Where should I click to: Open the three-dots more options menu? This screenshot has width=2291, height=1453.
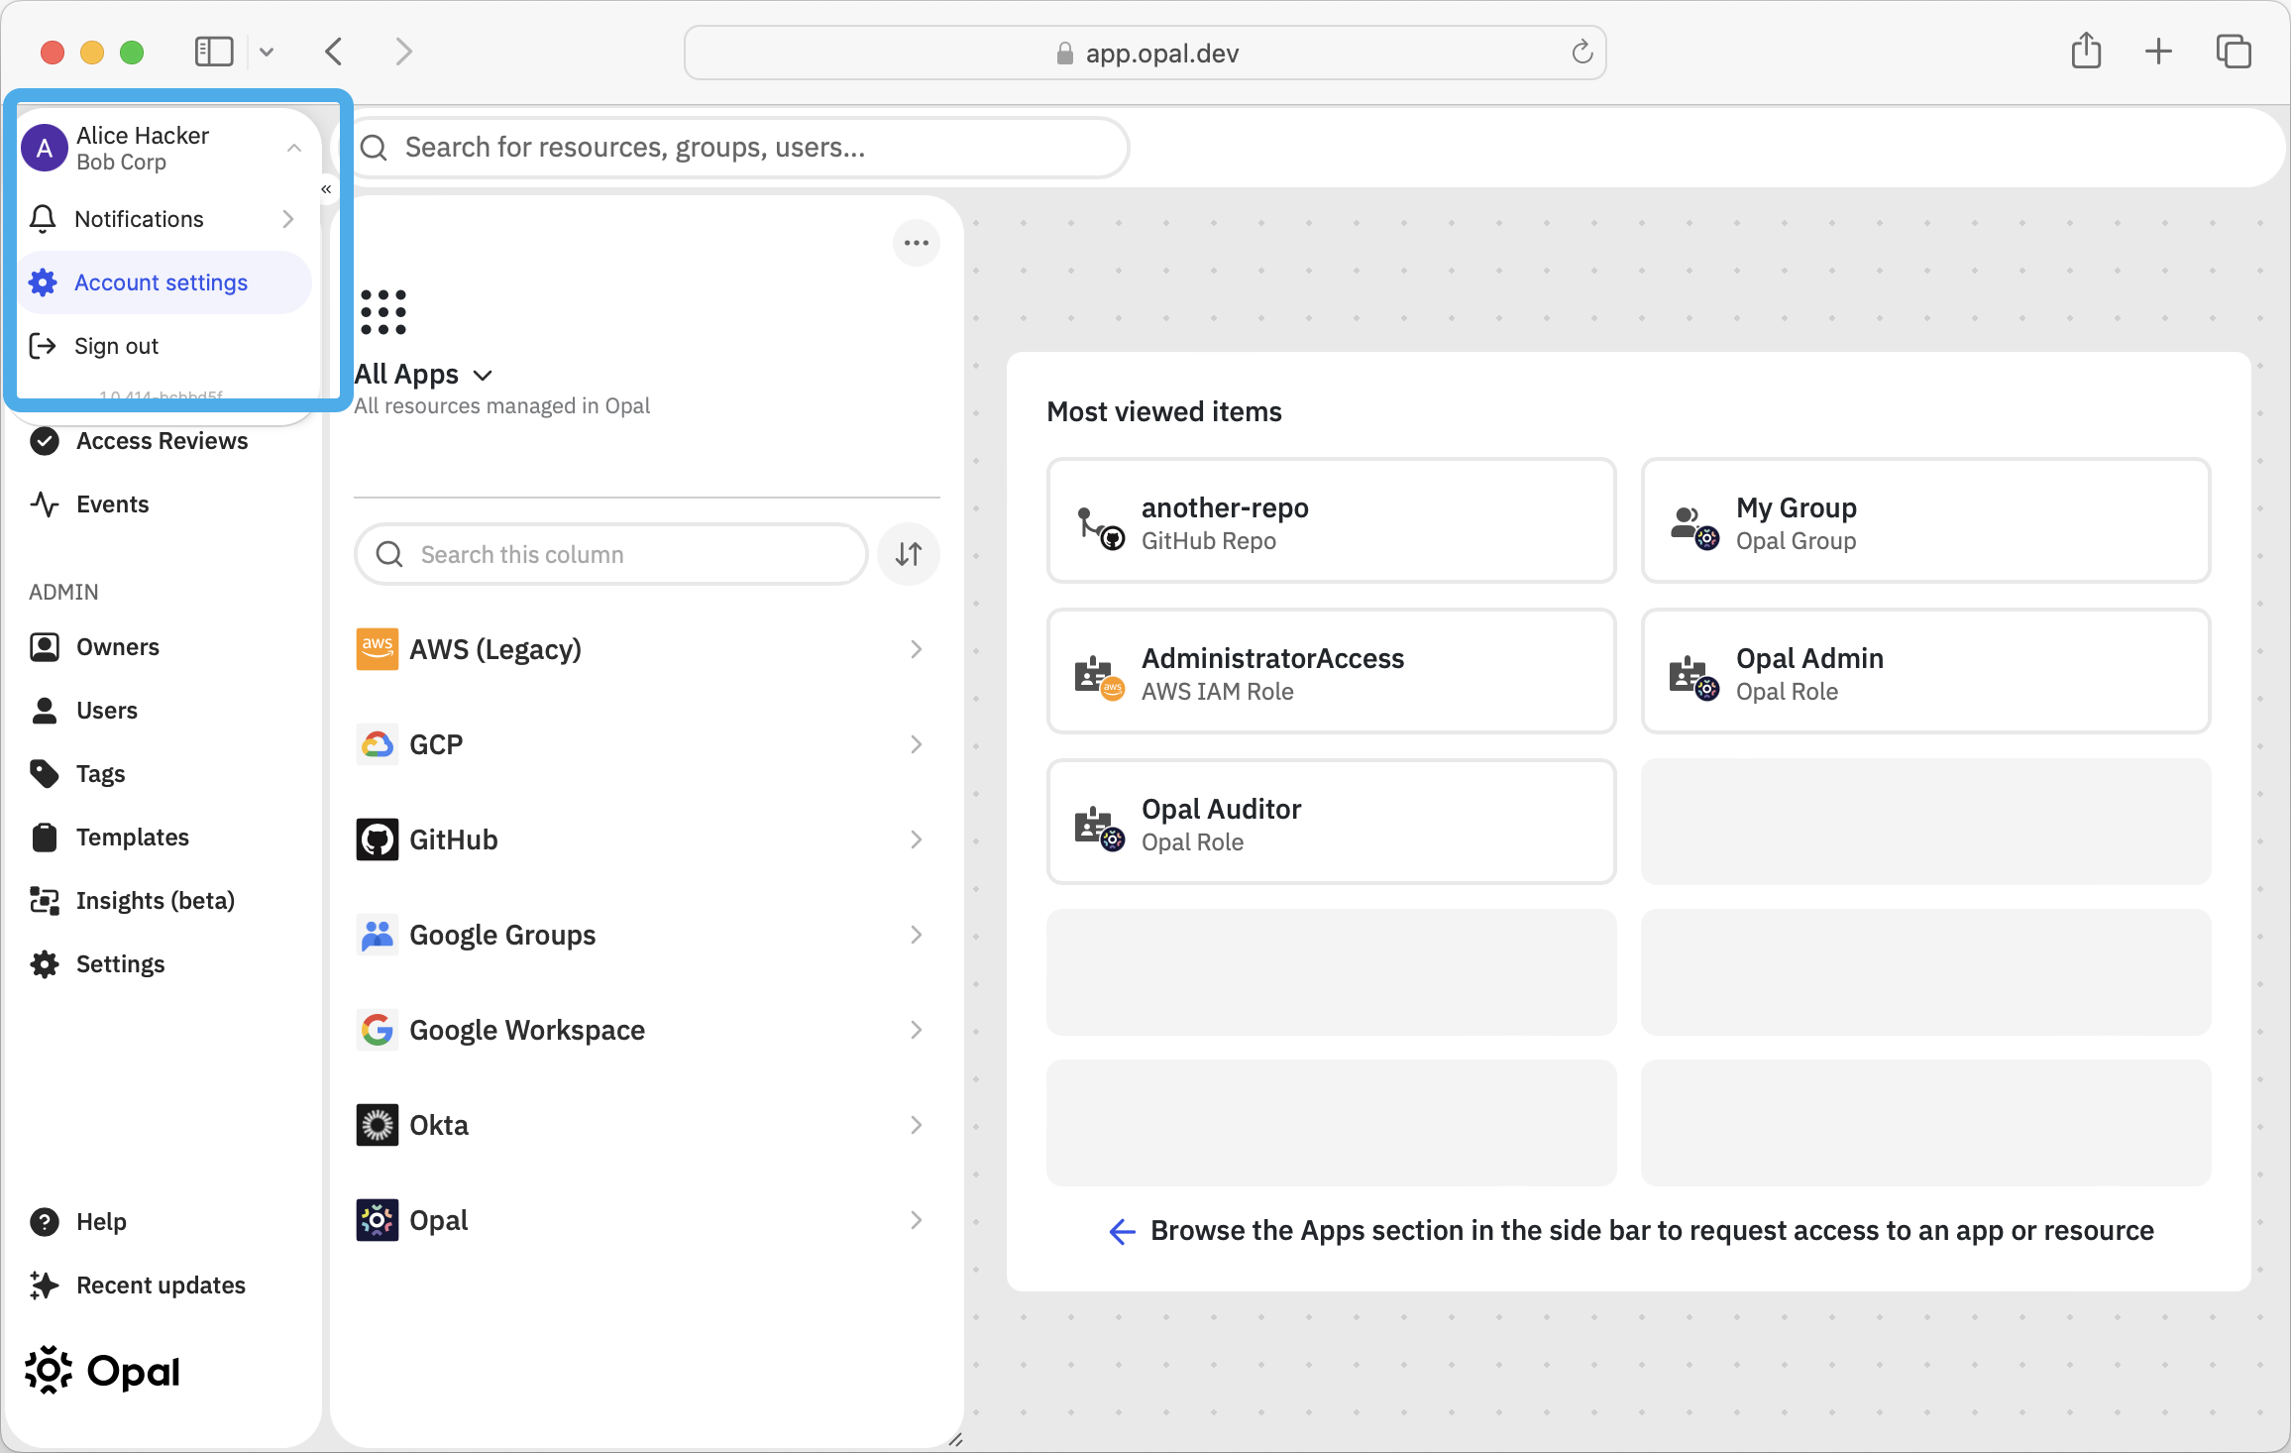click(x=917, y=243)
